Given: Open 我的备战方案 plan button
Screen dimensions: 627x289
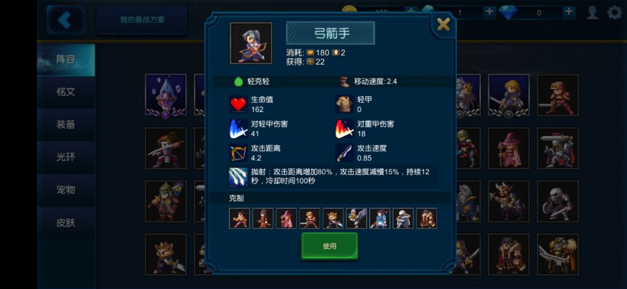Looking at the screenshot, I should 142,20.
